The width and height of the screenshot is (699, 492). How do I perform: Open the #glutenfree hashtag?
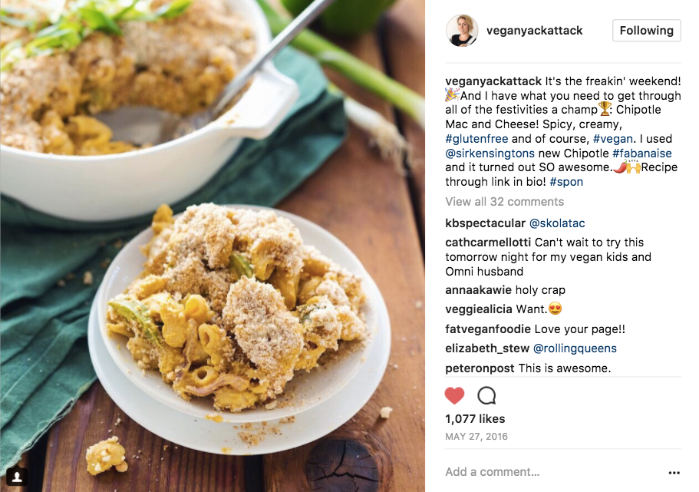click(476, 139)
